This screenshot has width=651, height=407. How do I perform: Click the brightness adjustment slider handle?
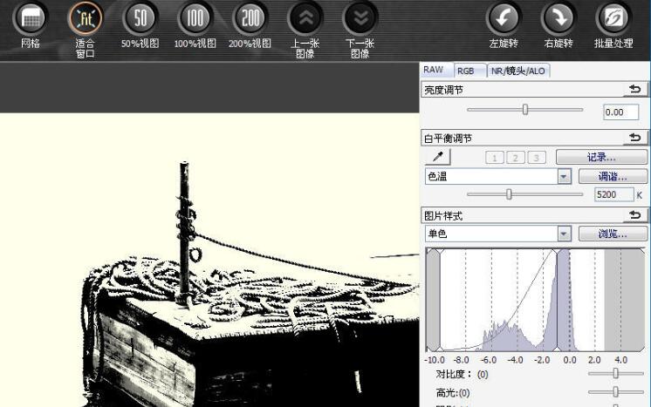[525, 110]
